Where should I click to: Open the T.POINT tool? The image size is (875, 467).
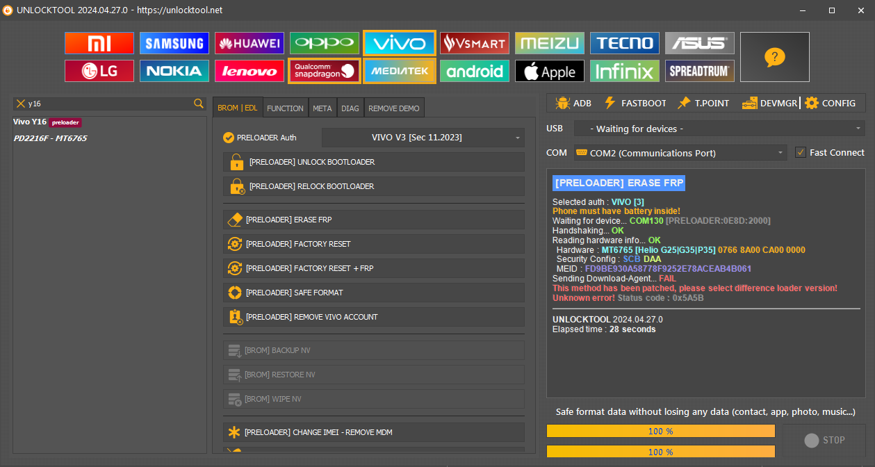703,103
